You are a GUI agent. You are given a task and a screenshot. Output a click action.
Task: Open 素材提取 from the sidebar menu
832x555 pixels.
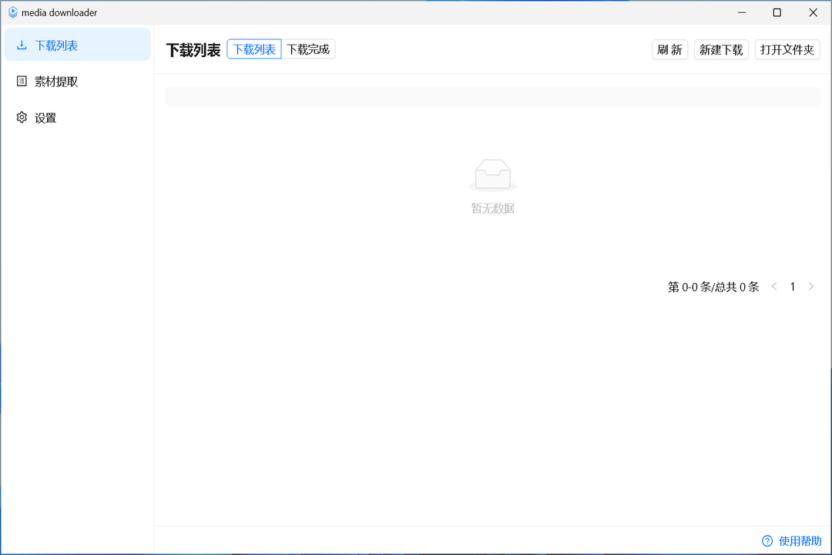coord(56,82)
